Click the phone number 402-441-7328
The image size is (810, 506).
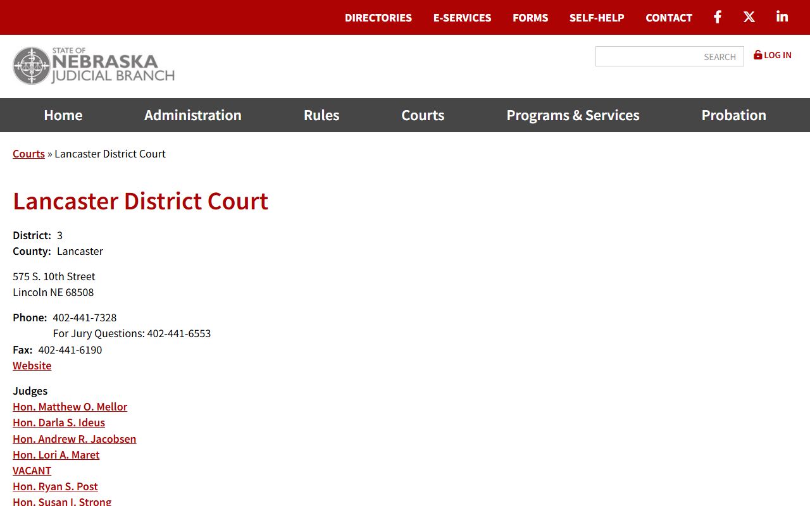tap(85, 318)
